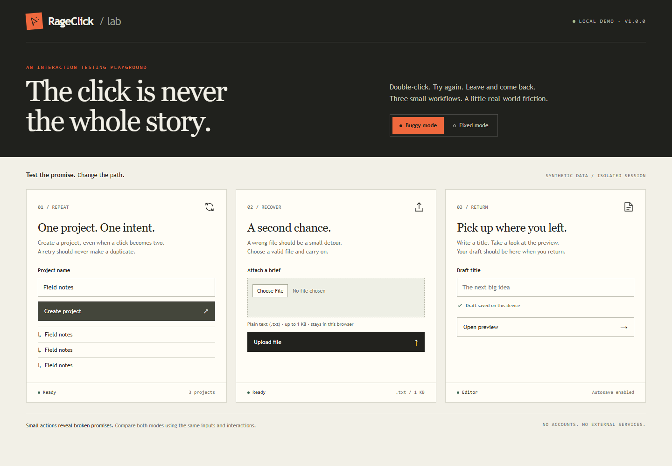The image size is (672, 466).
Task: Focus the Draft title input field
Action: tap(546, 288)
